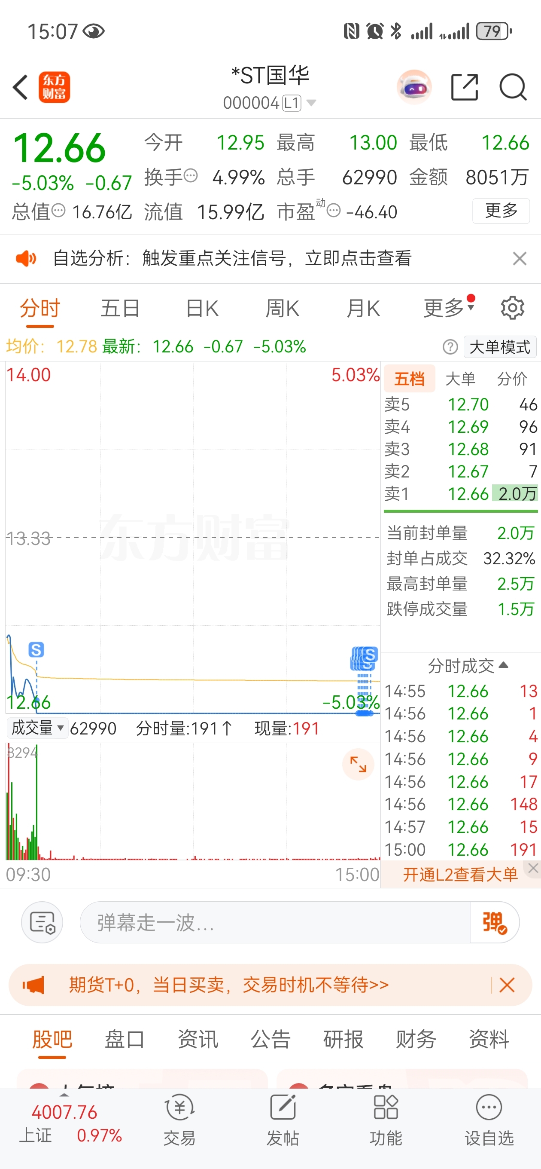The height and width of the screenshot is (1169, 541).
Task: Open the AI robot assistant icon
Action: point(413,87)
